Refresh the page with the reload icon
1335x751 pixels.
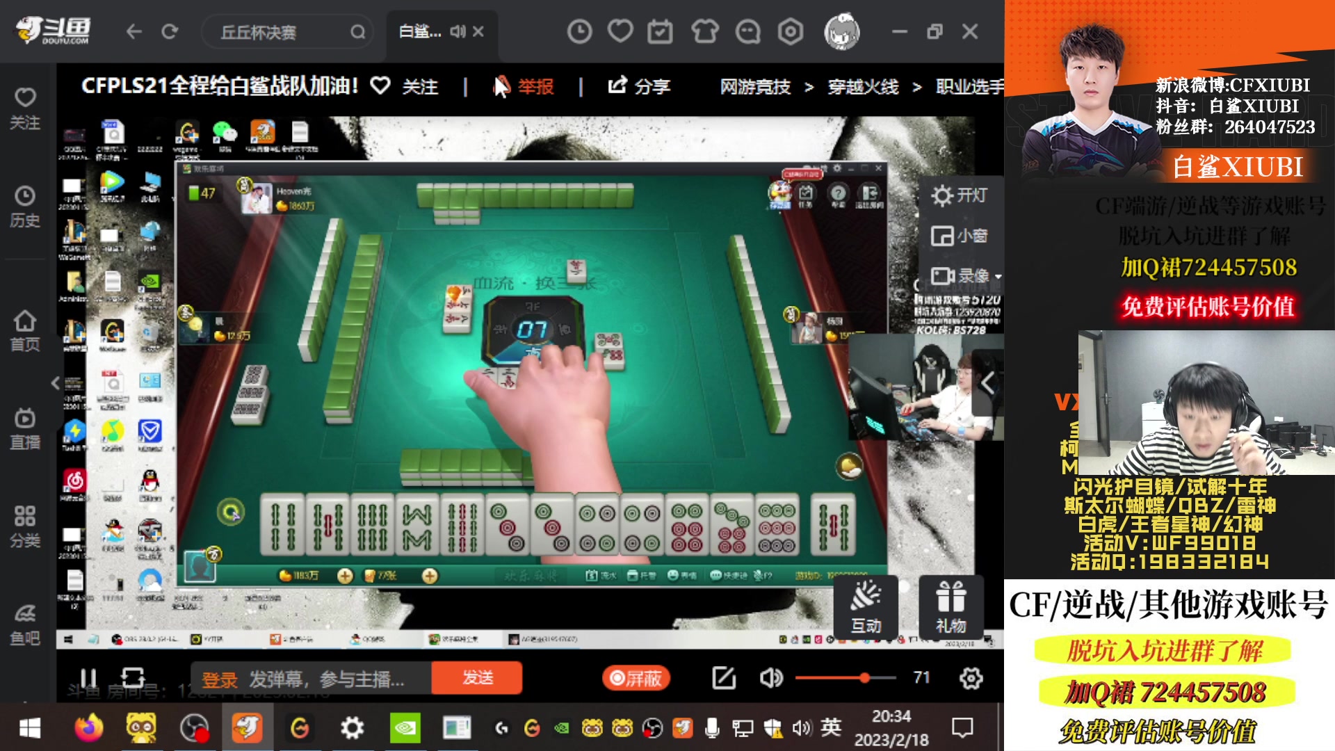(170, 31)
